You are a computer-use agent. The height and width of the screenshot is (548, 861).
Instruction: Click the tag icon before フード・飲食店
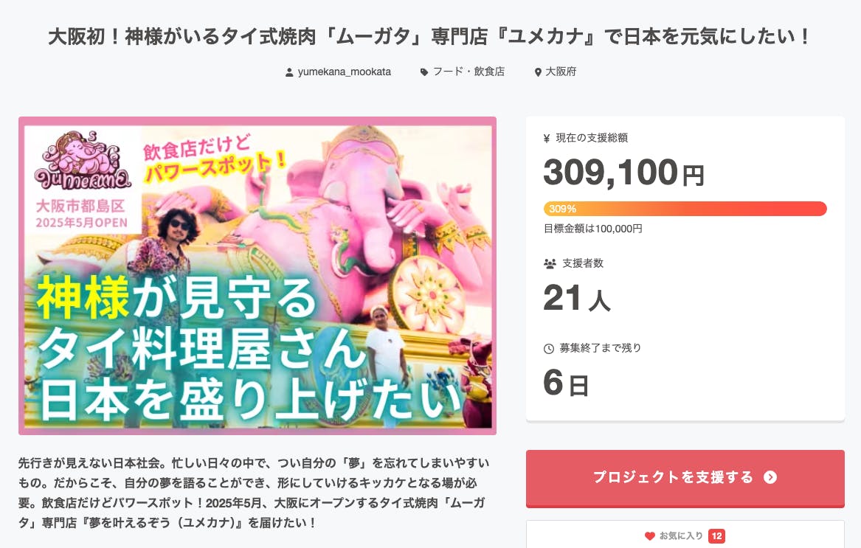[424, 72]
